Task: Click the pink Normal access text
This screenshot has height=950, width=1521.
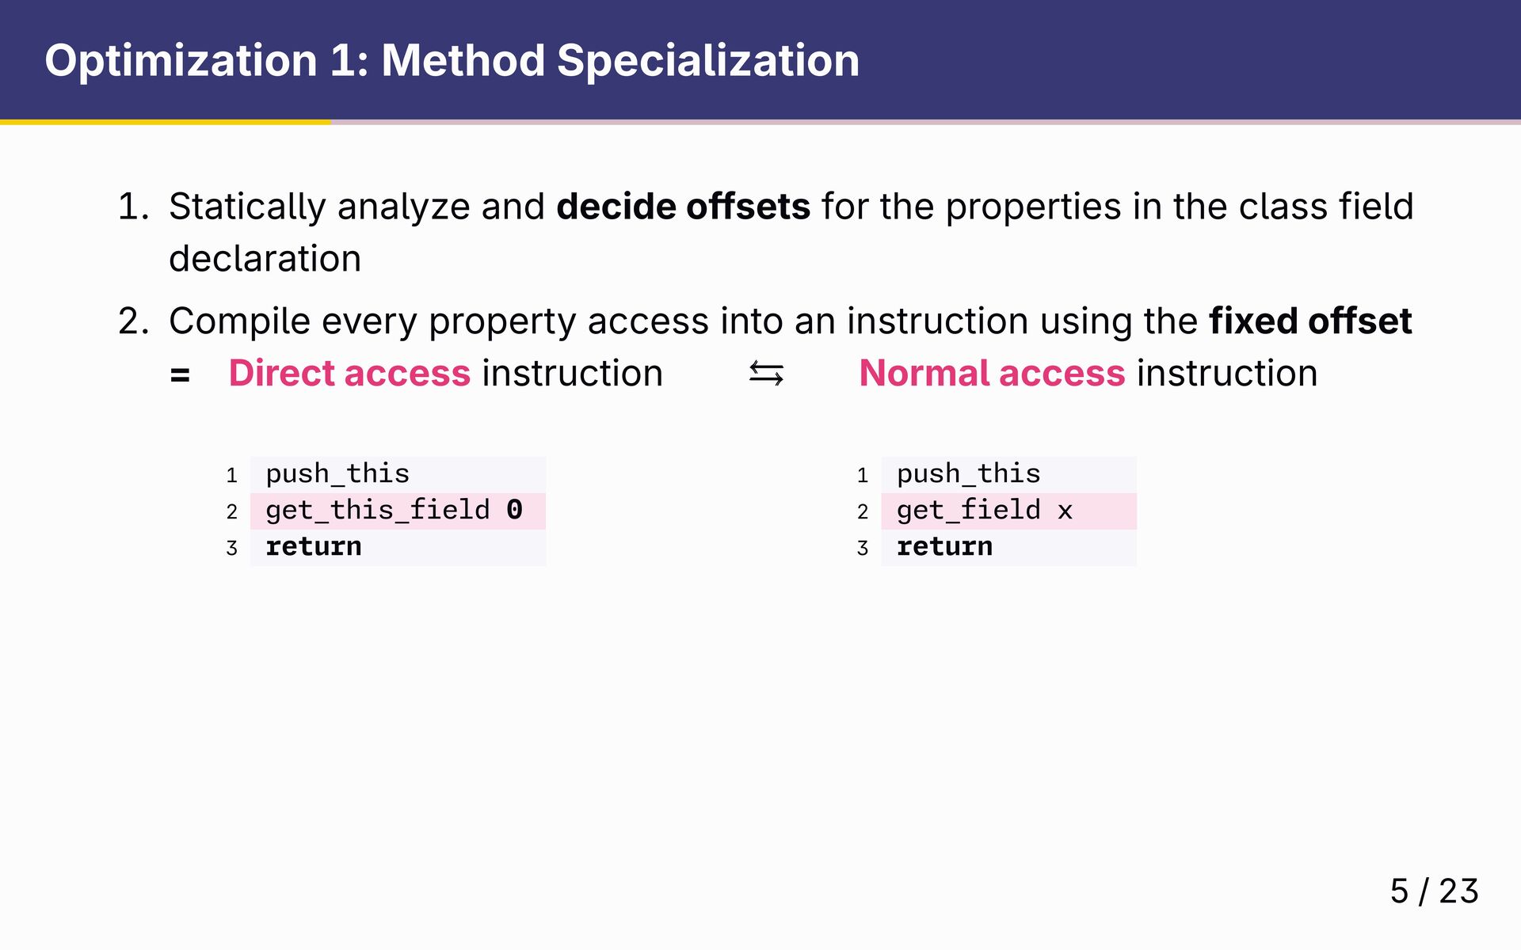Action: coord(992,373)
